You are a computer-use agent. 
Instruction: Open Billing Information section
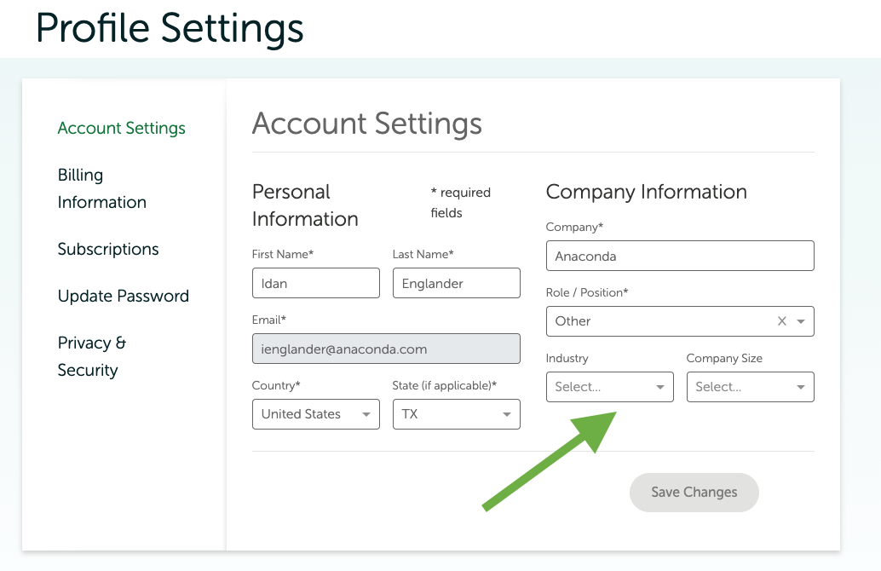(x=101, y=188)
